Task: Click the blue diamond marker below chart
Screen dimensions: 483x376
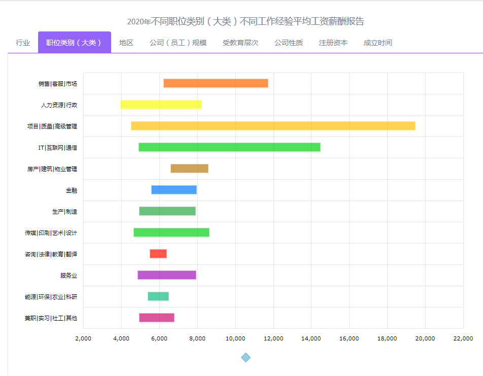Action: coord(246,357)
